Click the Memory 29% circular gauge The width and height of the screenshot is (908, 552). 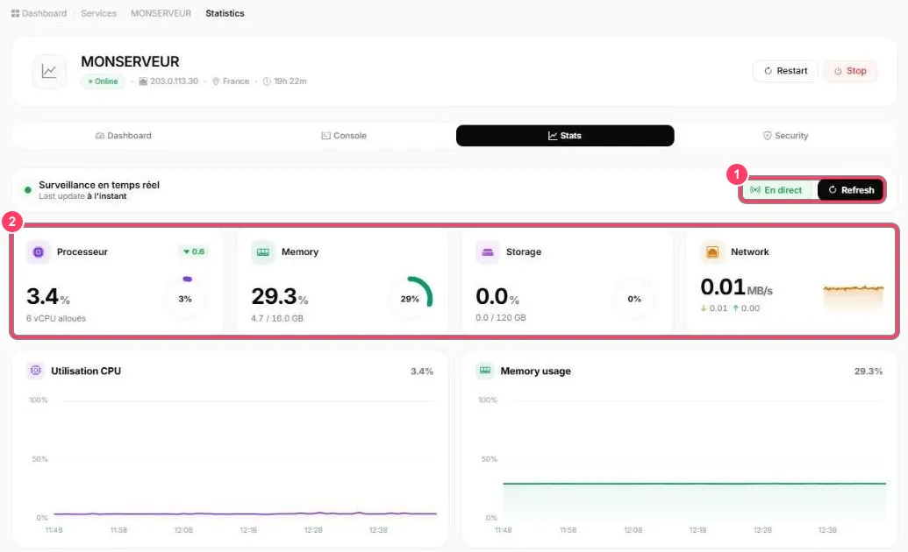point(410,299)
